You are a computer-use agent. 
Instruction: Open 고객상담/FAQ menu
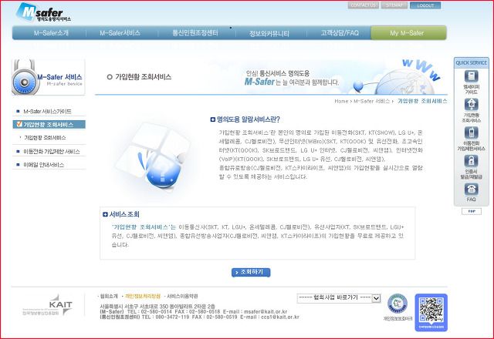click(x=340, y=32)
